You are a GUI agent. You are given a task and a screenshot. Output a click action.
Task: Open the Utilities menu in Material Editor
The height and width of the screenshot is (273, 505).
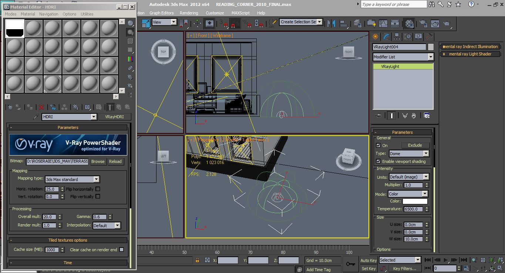[87, 14]
